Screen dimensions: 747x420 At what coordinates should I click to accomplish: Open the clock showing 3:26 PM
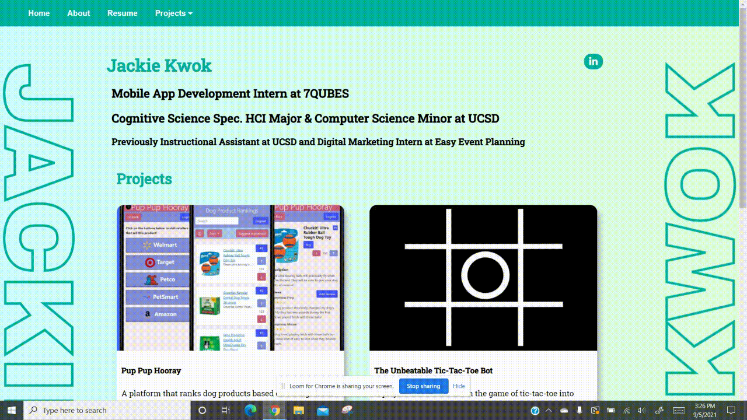pos(704,410)
